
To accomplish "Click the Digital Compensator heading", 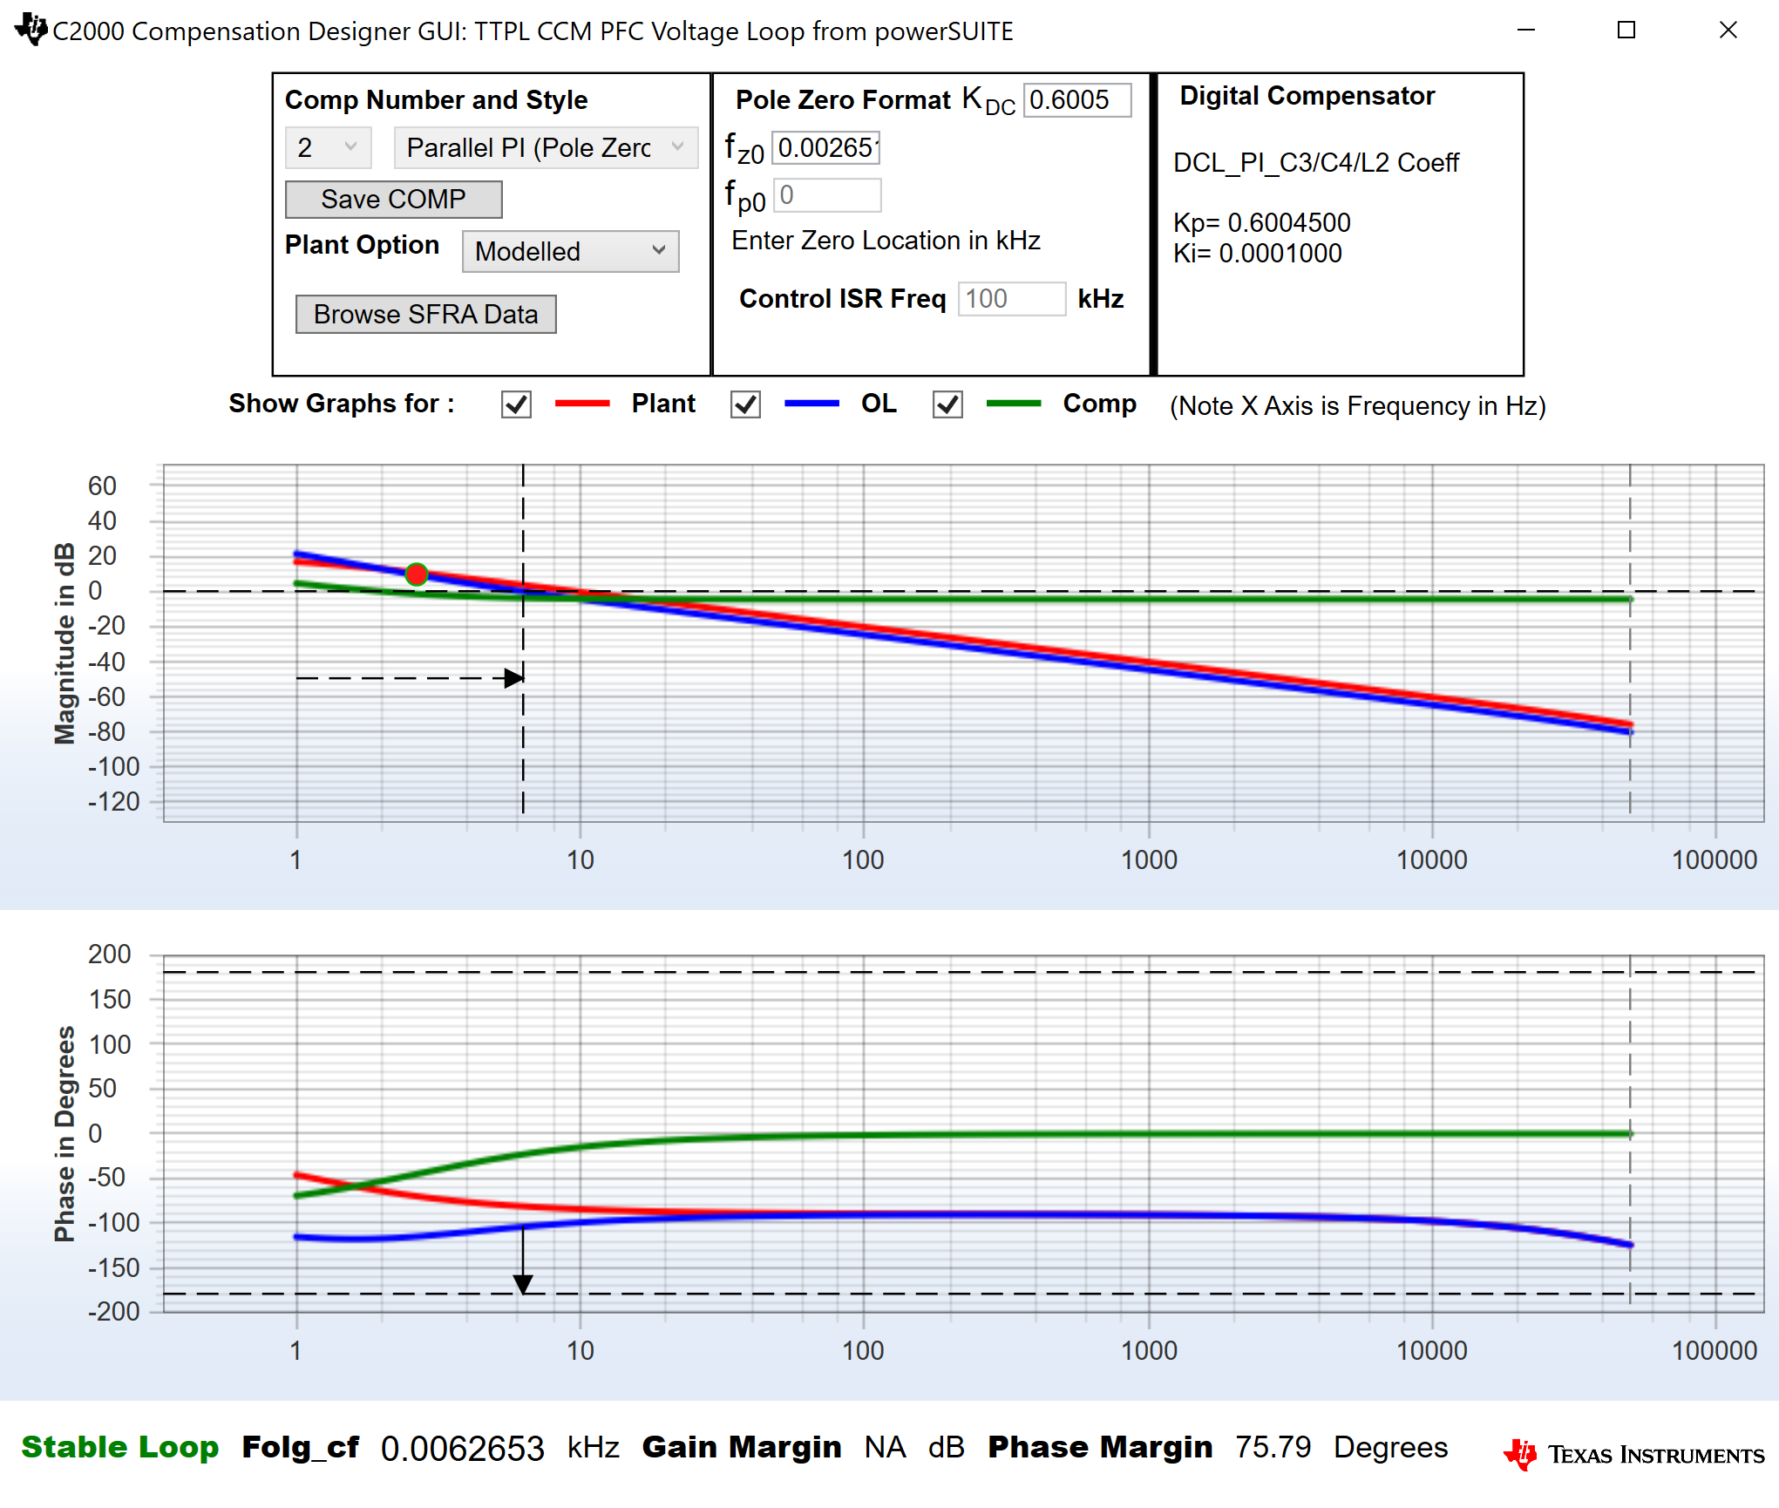I will pyautogui.click(x=1307, y=96).
